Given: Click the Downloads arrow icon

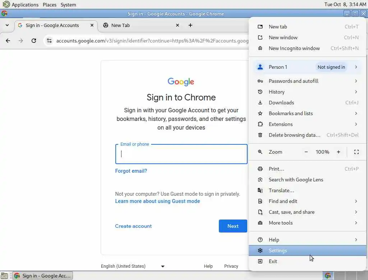Looking at the screenshot, I should (x=260, y=103).
